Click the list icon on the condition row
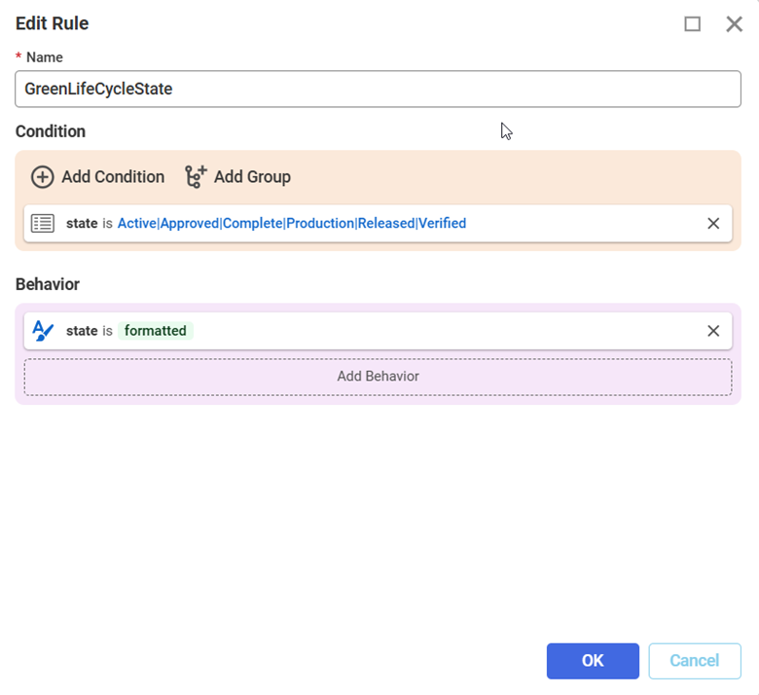Viewport: 759px width, 695px height. (x=43, y=224)
